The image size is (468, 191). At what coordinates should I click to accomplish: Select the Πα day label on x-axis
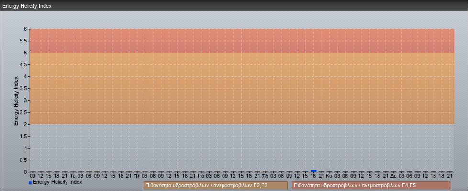click(201, 176)
